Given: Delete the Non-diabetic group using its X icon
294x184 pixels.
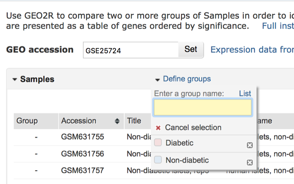Looking at the screenshot, I should click(x=250, y=162).
